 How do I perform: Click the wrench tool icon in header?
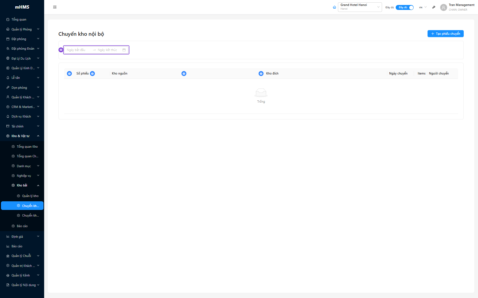tap(434, 7)
